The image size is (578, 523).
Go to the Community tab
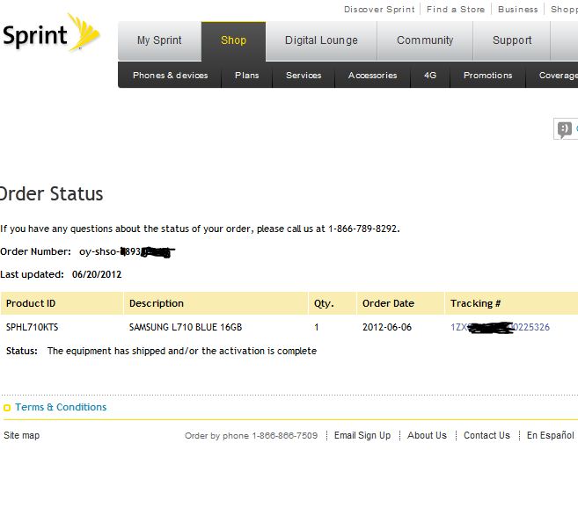pyautogui.click(x=425, y=40)
